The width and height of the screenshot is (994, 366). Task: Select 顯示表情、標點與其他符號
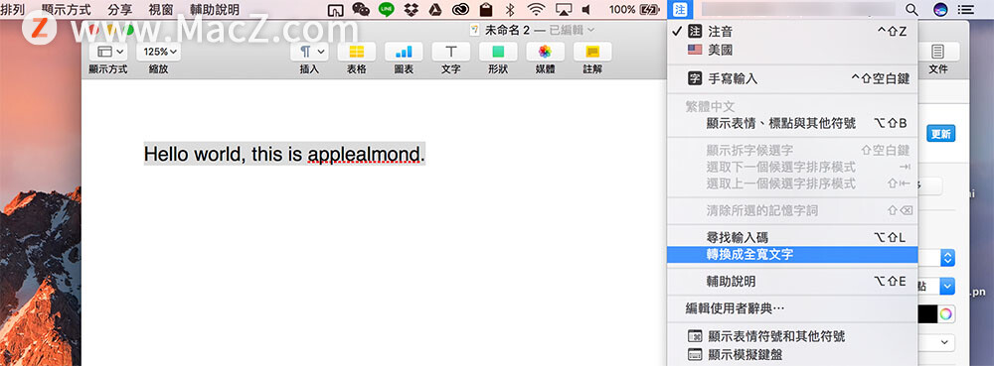pos(792,123)
